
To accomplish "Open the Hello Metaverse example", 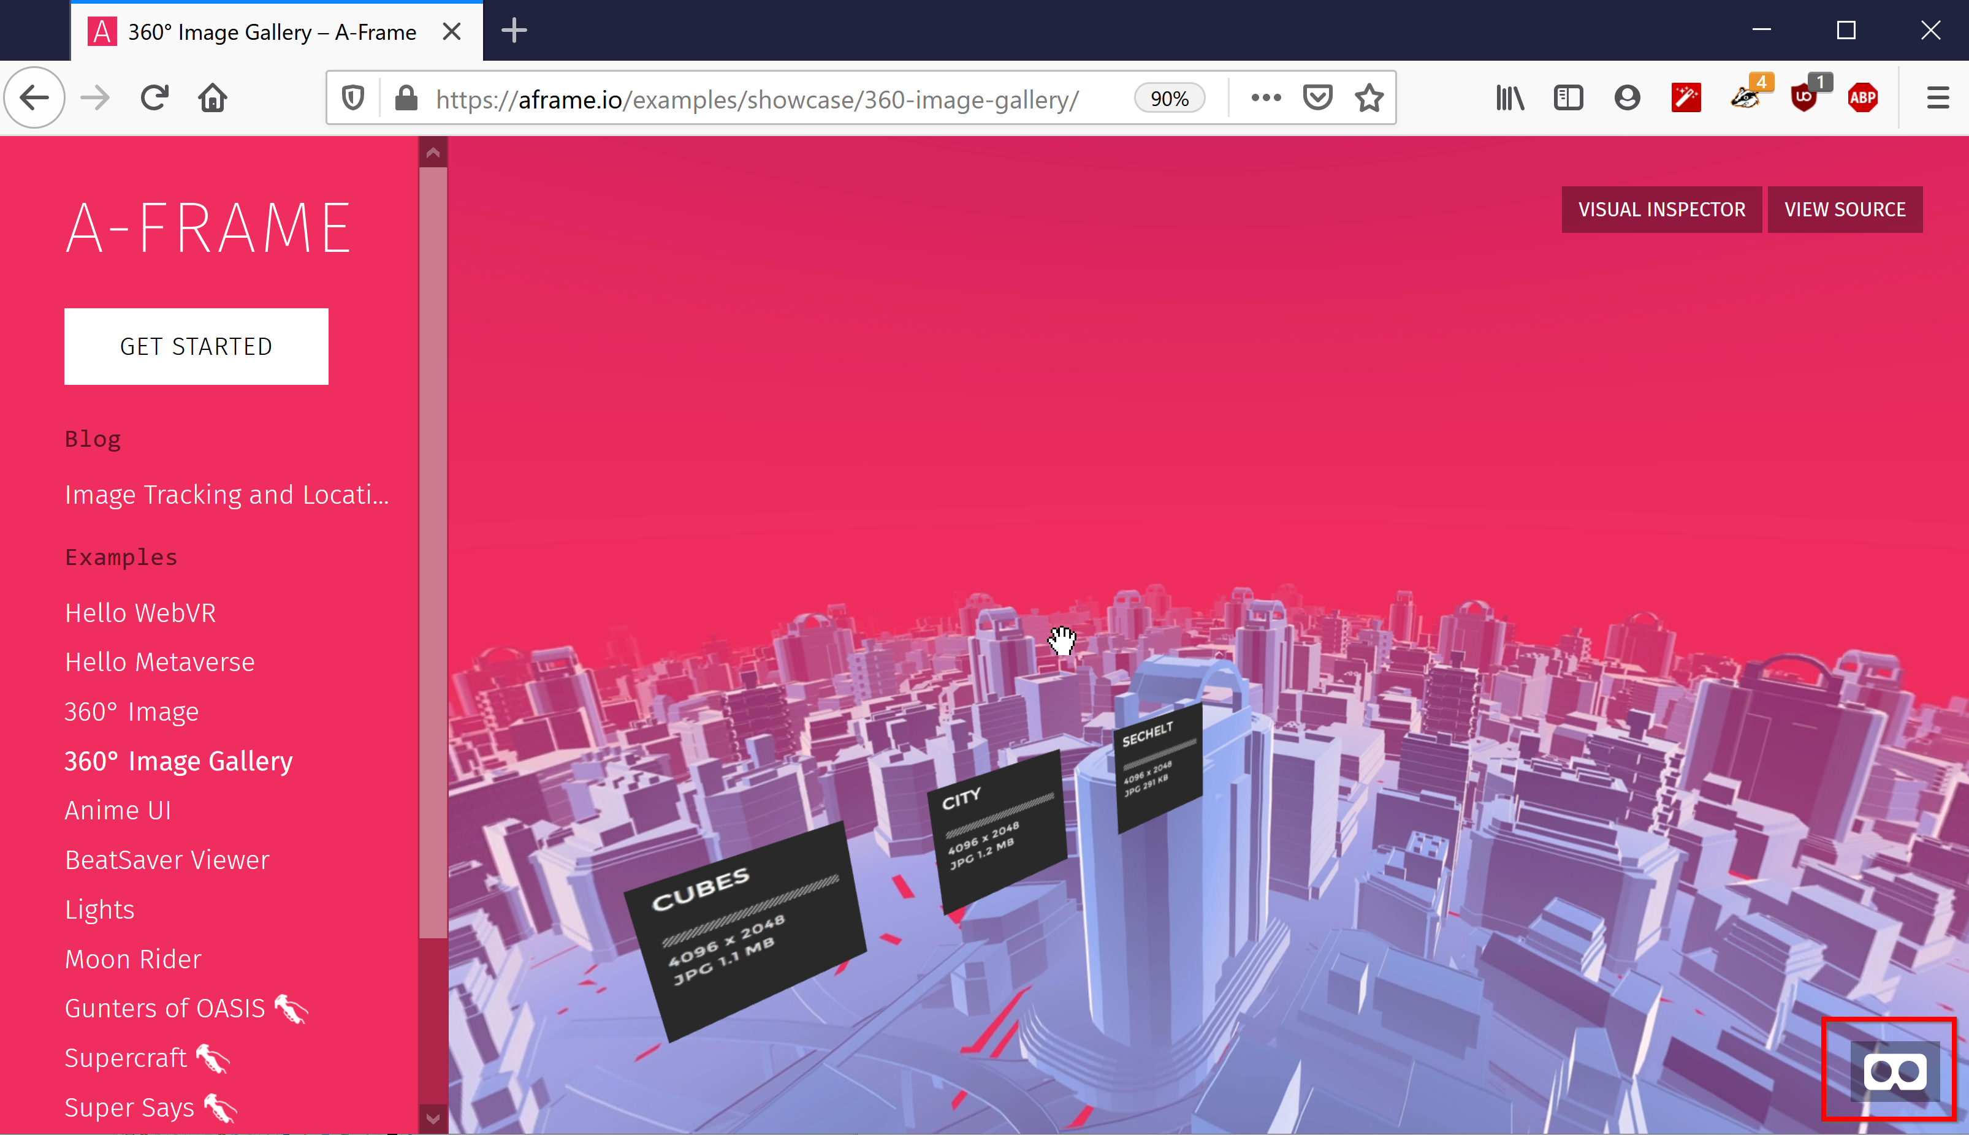I will 160,662.
